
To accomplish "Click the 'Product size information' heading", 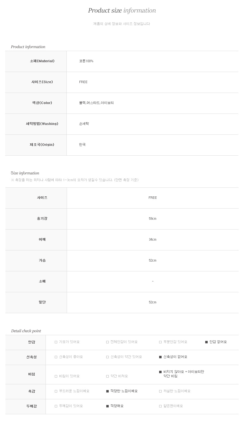I will [122, 11].
